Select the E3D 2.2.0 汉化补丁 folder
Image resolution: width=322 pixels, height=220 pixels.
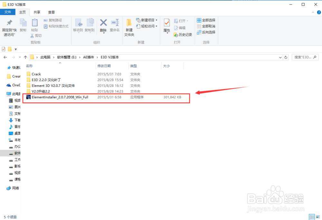coord(43,80)
